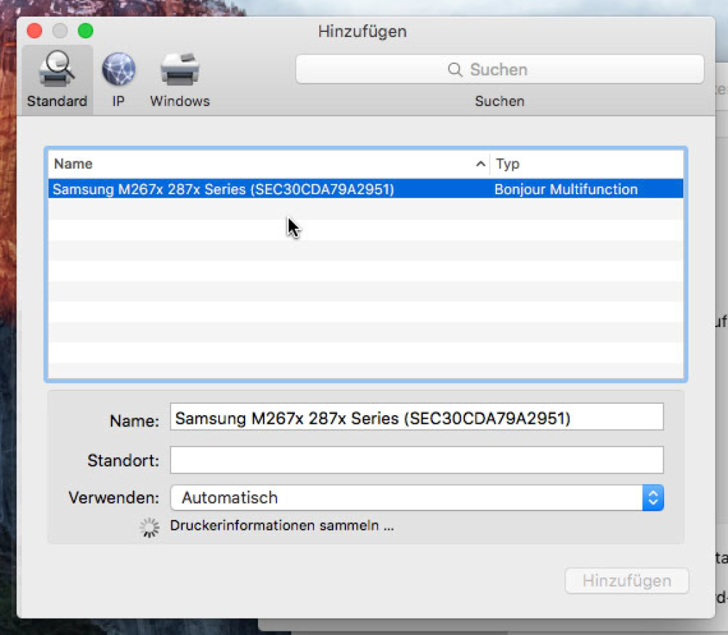Screen dimensions: 728x635
Task: Click the magnifying glass in the Suchen field
Action: click(455, 69)
